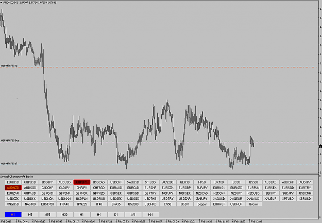This screenshot has height=223, width=322.
Task: Click the order stop-loss 'sl' line label
Action: [x=9, y=164]
